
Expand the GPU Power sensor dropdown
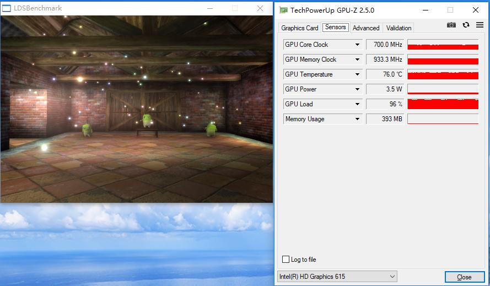357,89
